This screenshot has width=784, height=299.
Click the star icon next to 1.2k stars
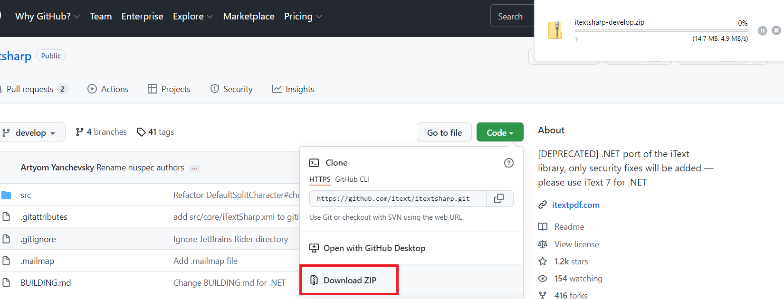(x=543, y=261)
